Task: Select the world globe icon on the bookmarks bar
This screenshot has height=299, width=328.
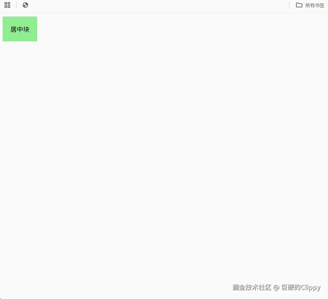Action: click(25, 5)
